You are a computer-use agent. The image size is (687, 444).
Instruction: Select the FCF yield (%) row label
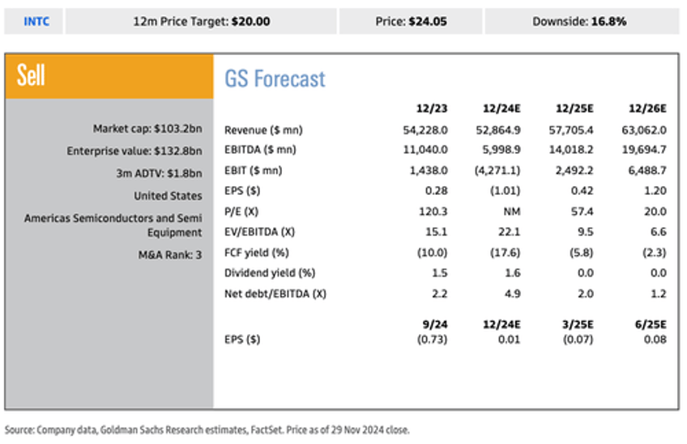point(257,252)
